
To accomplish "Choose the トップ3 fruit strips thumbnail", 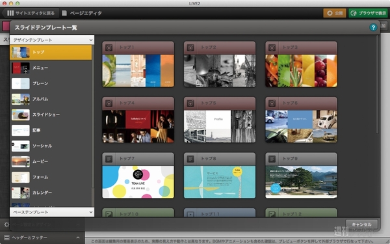I will tap(301, 71).
